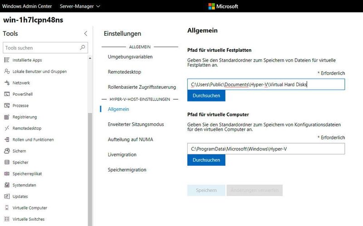Click Änderungen verwerfen button
Screen dimensions: 363x226
click(255, 190)
